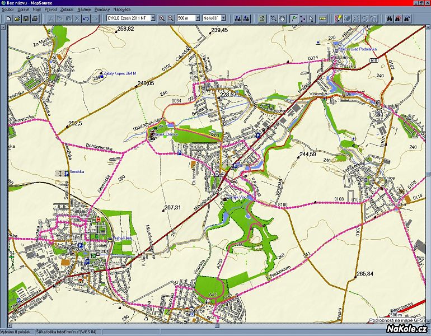This screenshot has height=336, width=431.
Task: Open the Najít menu
Action: coord(37,10)
